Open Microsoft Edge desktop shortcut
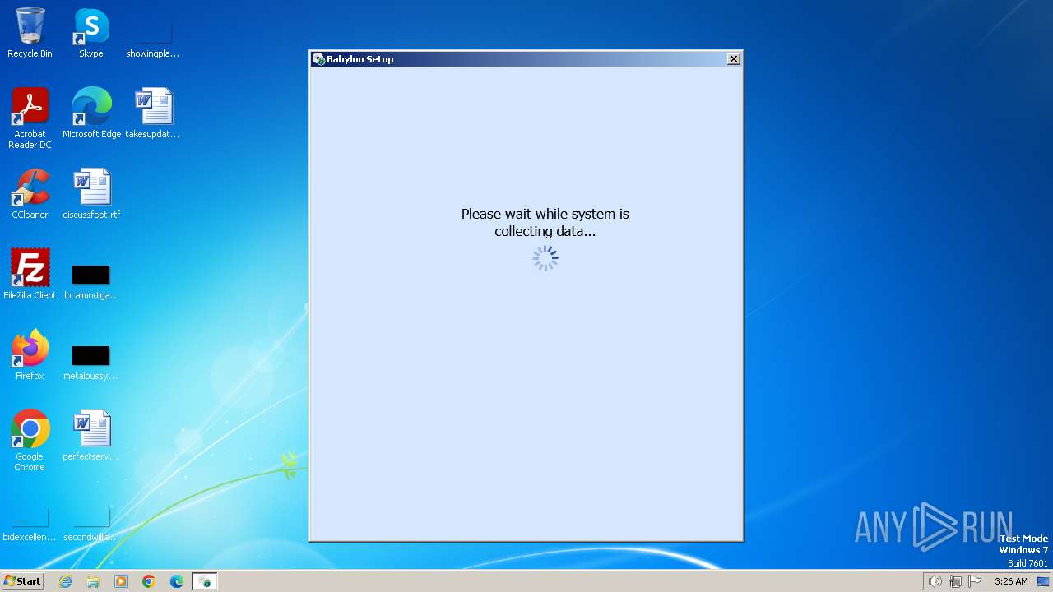 pos(91,113)
